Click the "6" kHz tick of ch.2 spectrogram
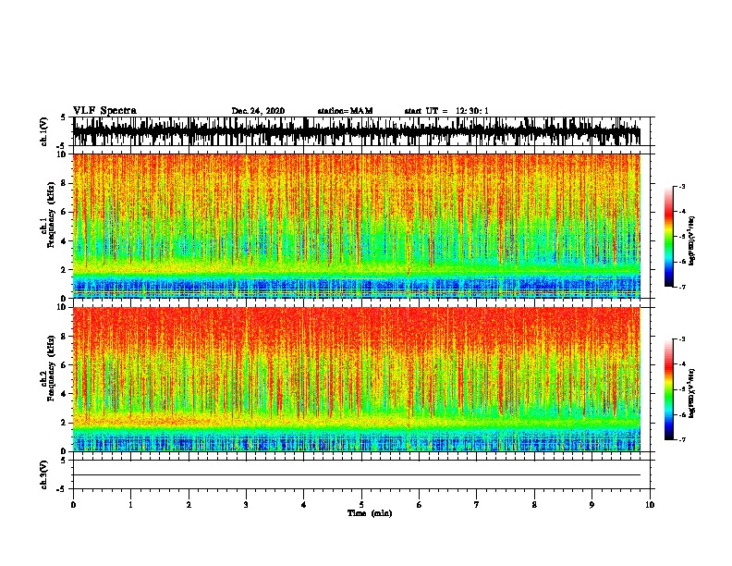 (x=65, y=364)
